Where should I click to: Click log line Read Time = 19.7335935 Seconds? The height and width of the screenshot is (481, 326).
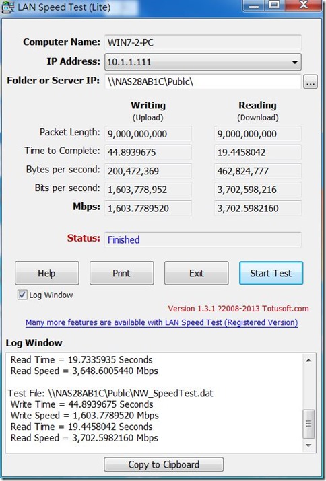pyautogui.click(x=81, y=359)
